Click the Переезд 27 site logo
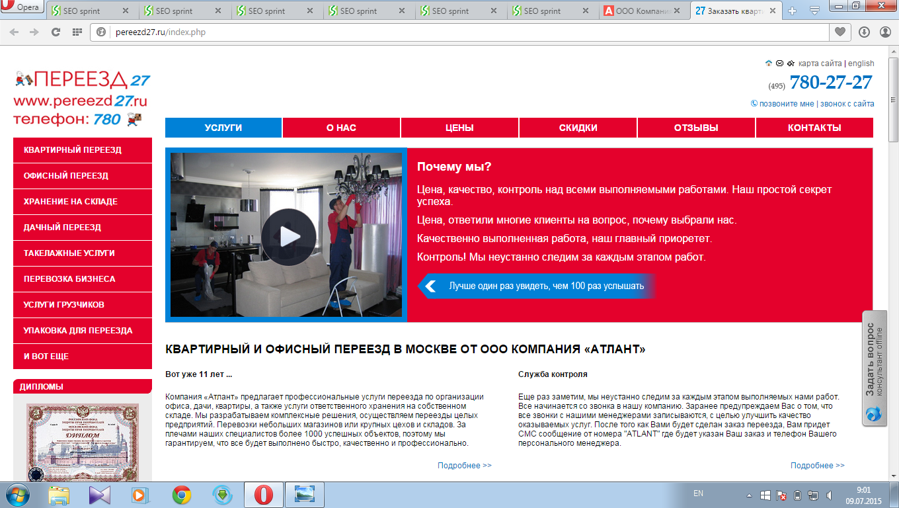899x508 pixels. [x=82, y=99]
